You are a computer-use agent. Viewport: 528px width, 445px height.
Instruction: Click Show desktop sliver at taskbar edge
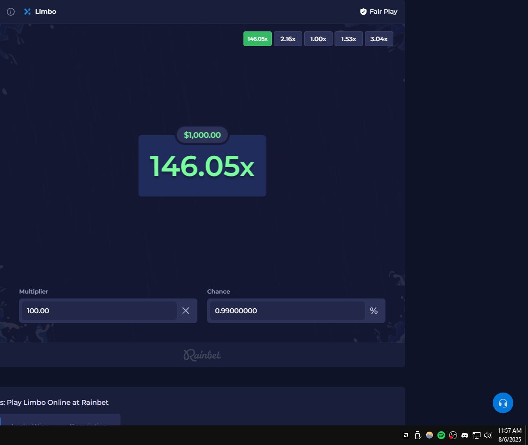point(527,435)
